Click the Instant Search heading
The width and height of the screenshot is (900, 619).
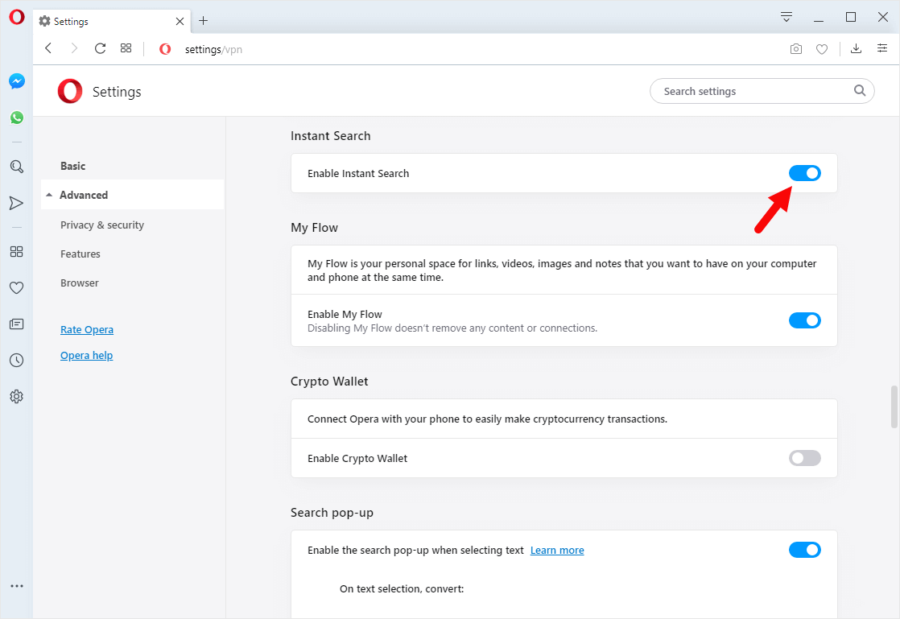point(331,136)
